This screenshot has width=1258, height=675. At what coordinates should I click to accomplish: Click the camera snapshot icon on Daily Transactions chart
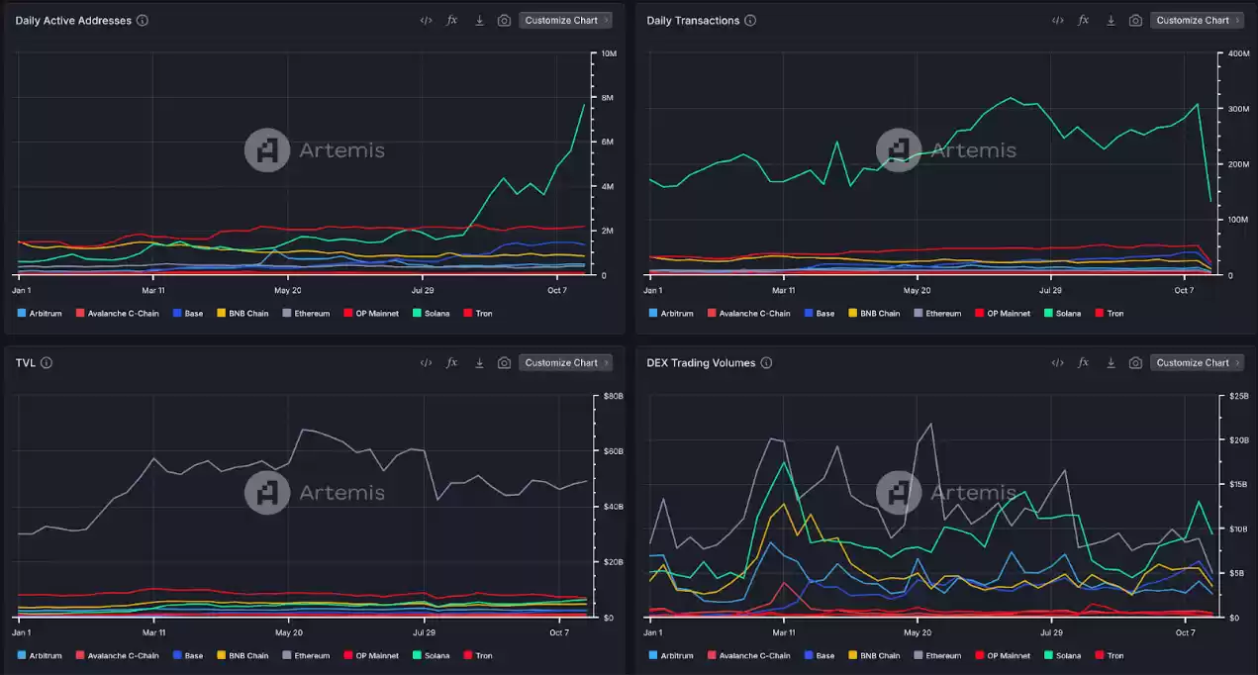[1135, 19]
